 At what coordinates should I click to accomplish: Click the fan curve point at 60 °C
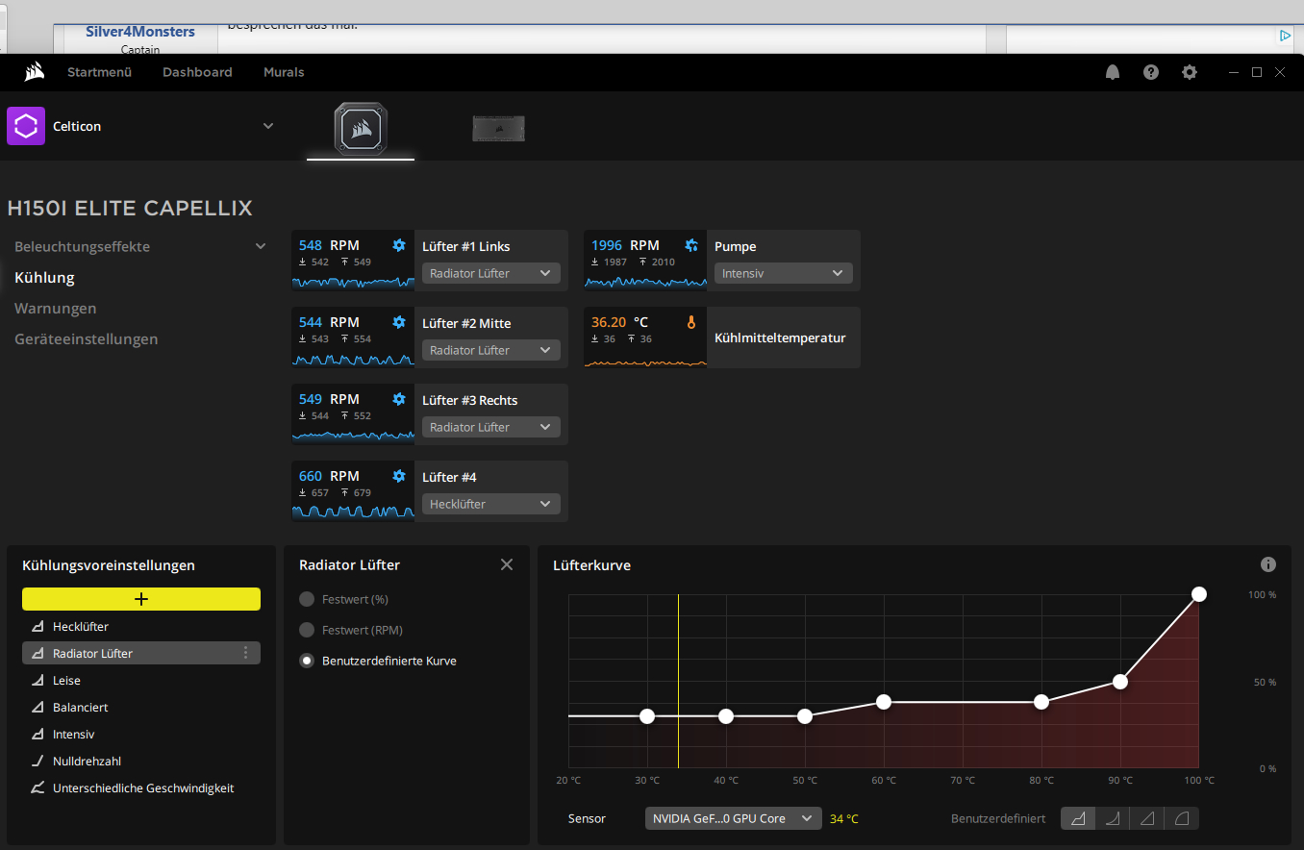click(x=884, y=702)
